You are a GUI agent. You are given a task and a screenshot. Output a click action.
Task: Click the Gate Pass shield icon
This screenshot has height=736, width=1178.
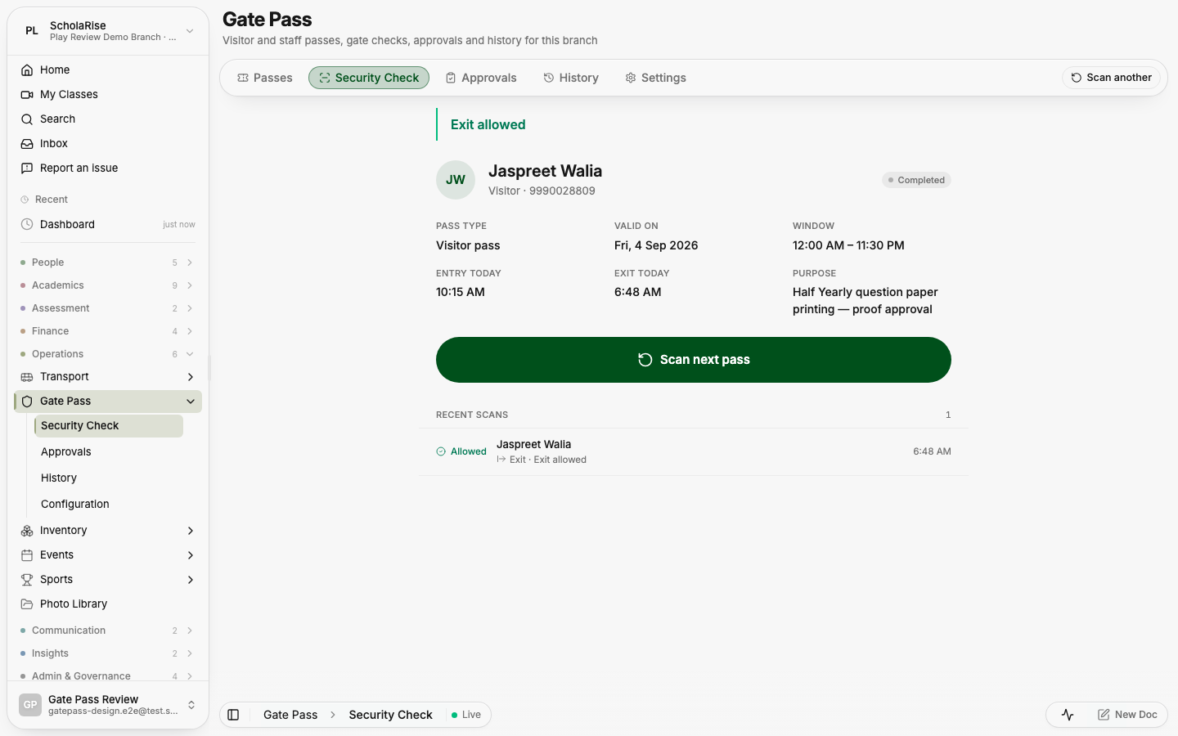click(27, 402)
